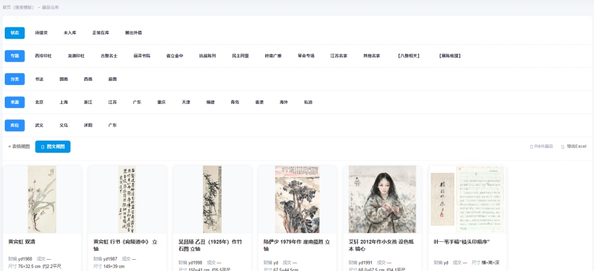Select the 省立金中 topic filter
Viewport: 594px width, 271px height.
tap(175, 56)
